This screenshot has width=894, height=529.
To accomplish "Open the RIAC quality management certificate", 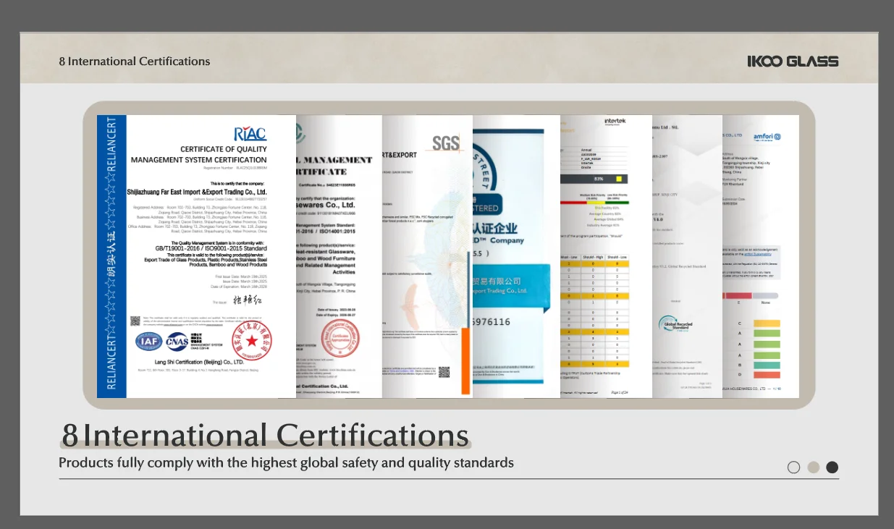I will tap(197, 256).
